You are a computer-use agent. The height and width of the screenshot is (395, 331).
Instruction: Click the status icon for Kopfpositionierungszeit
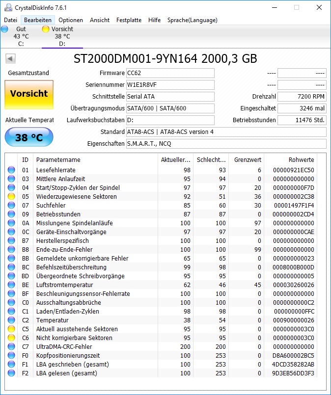(11, 355)
